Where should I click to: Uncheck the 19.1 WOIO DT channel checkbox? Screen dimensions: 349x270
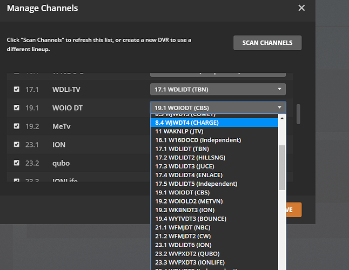(16, 108)
